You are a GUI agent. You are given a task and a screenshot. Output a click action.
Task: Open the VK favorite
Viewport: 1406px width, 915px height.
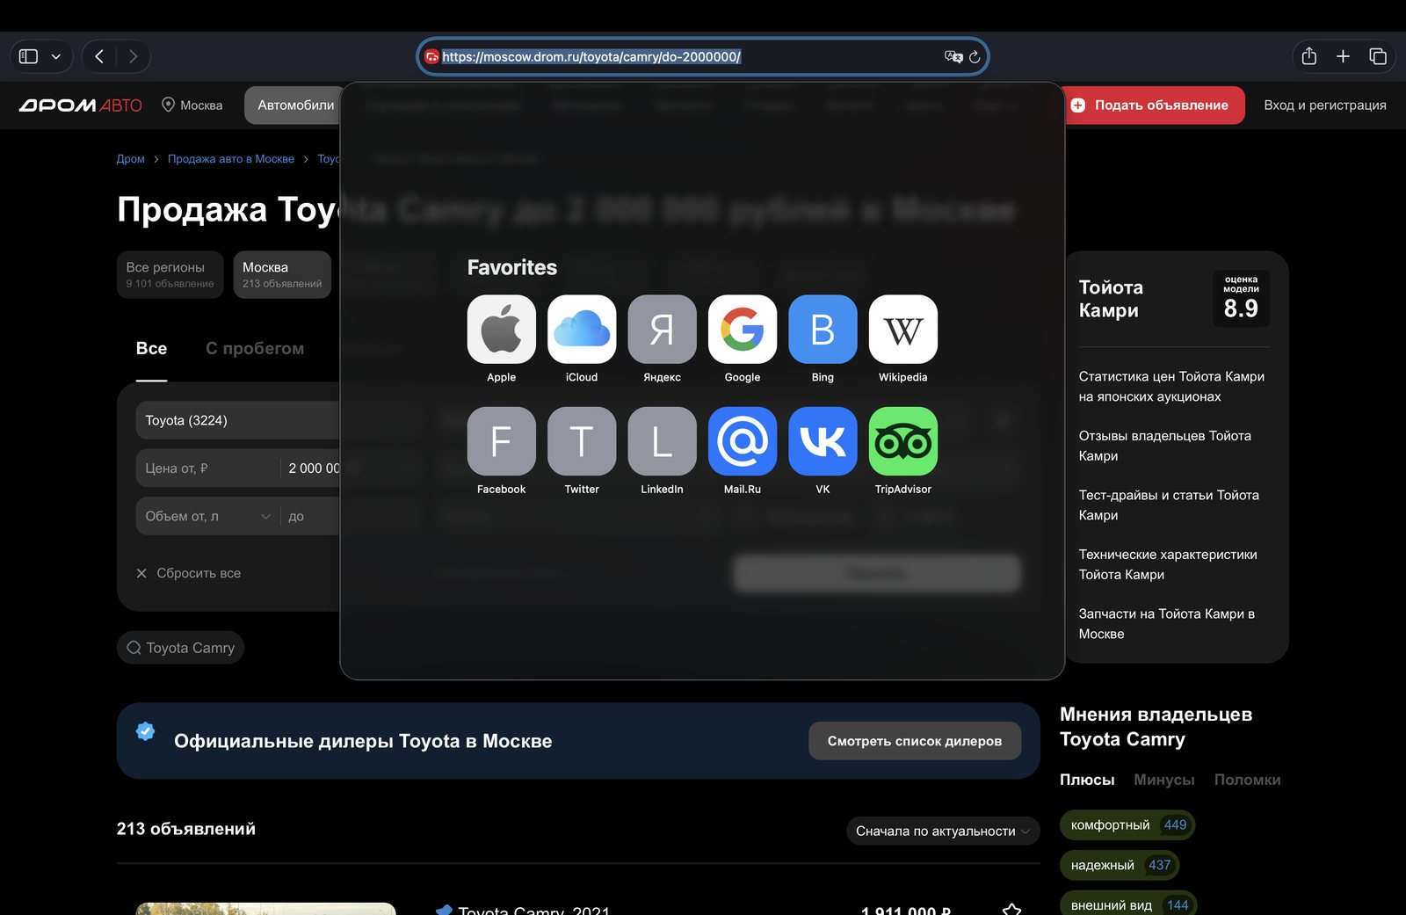(x=823, y=441)
